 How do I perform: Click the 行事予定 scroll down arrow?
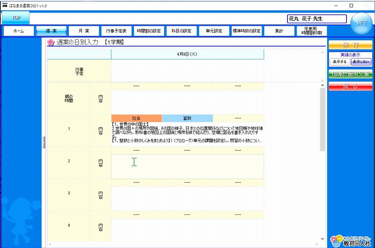(322, 80)
